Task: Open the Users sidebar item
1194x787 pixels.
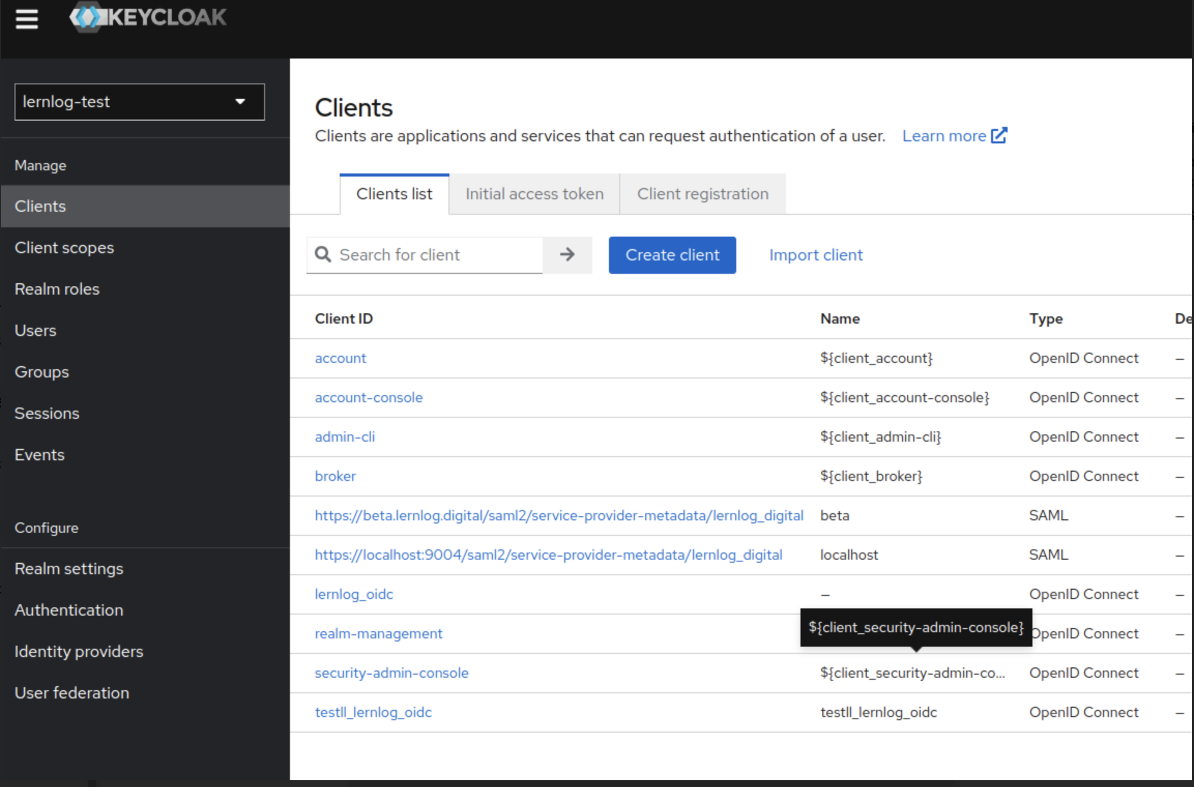Action: coord(35,330)
